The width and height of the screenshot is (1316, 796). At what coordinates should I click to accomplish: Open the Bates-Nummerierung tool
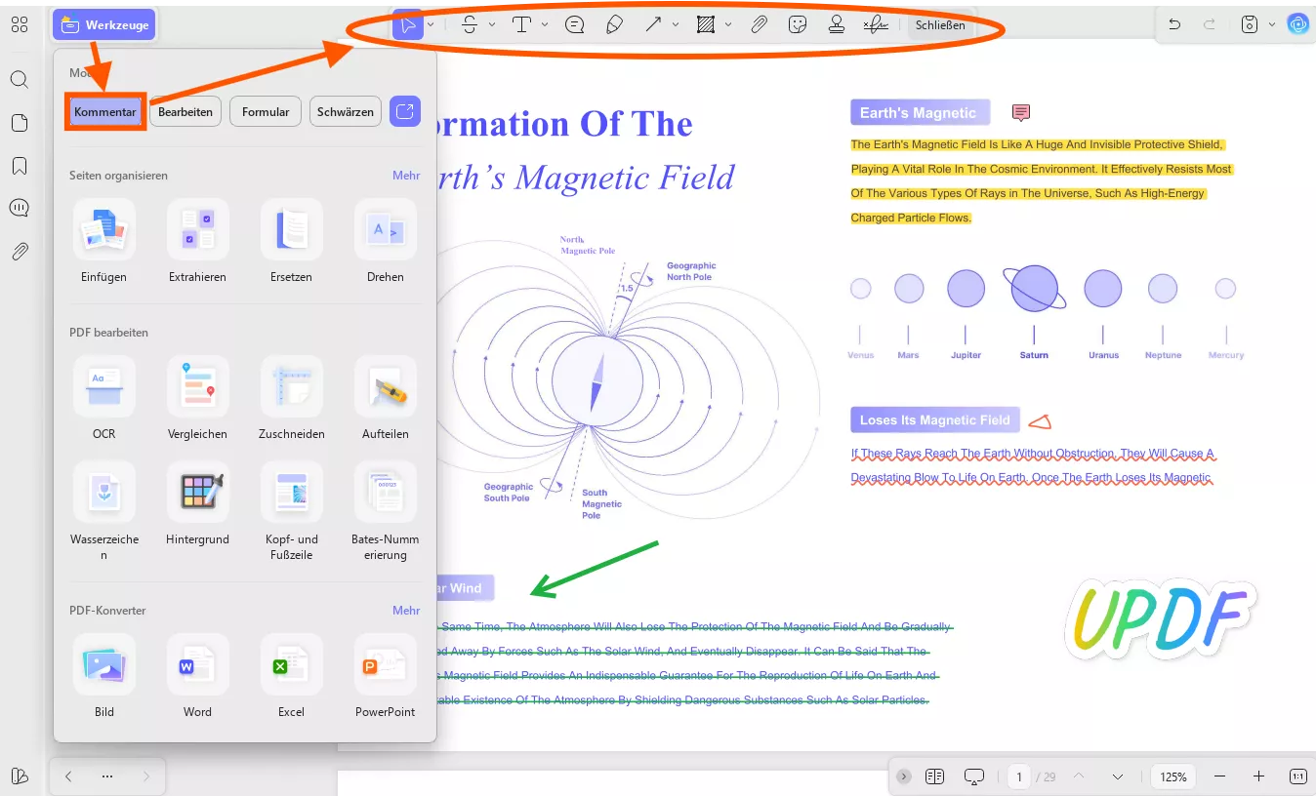pyautogui.click(x=386, y=512)
